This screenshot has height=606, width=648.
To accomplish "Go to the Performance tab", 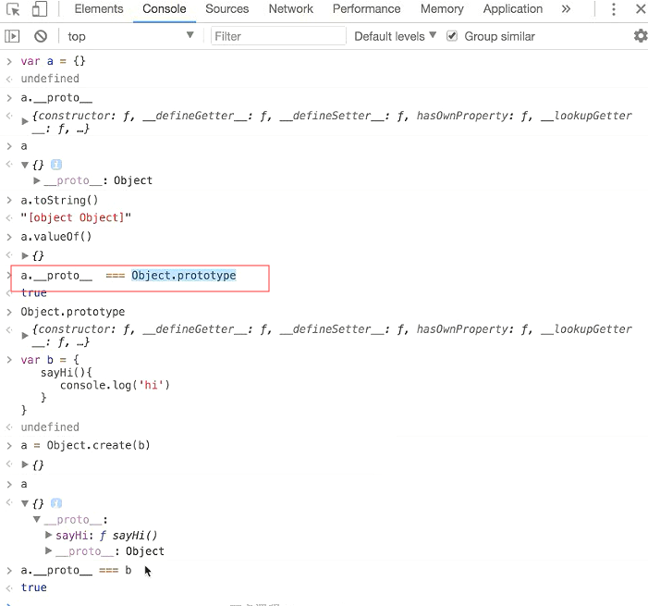I will point(366,8).
